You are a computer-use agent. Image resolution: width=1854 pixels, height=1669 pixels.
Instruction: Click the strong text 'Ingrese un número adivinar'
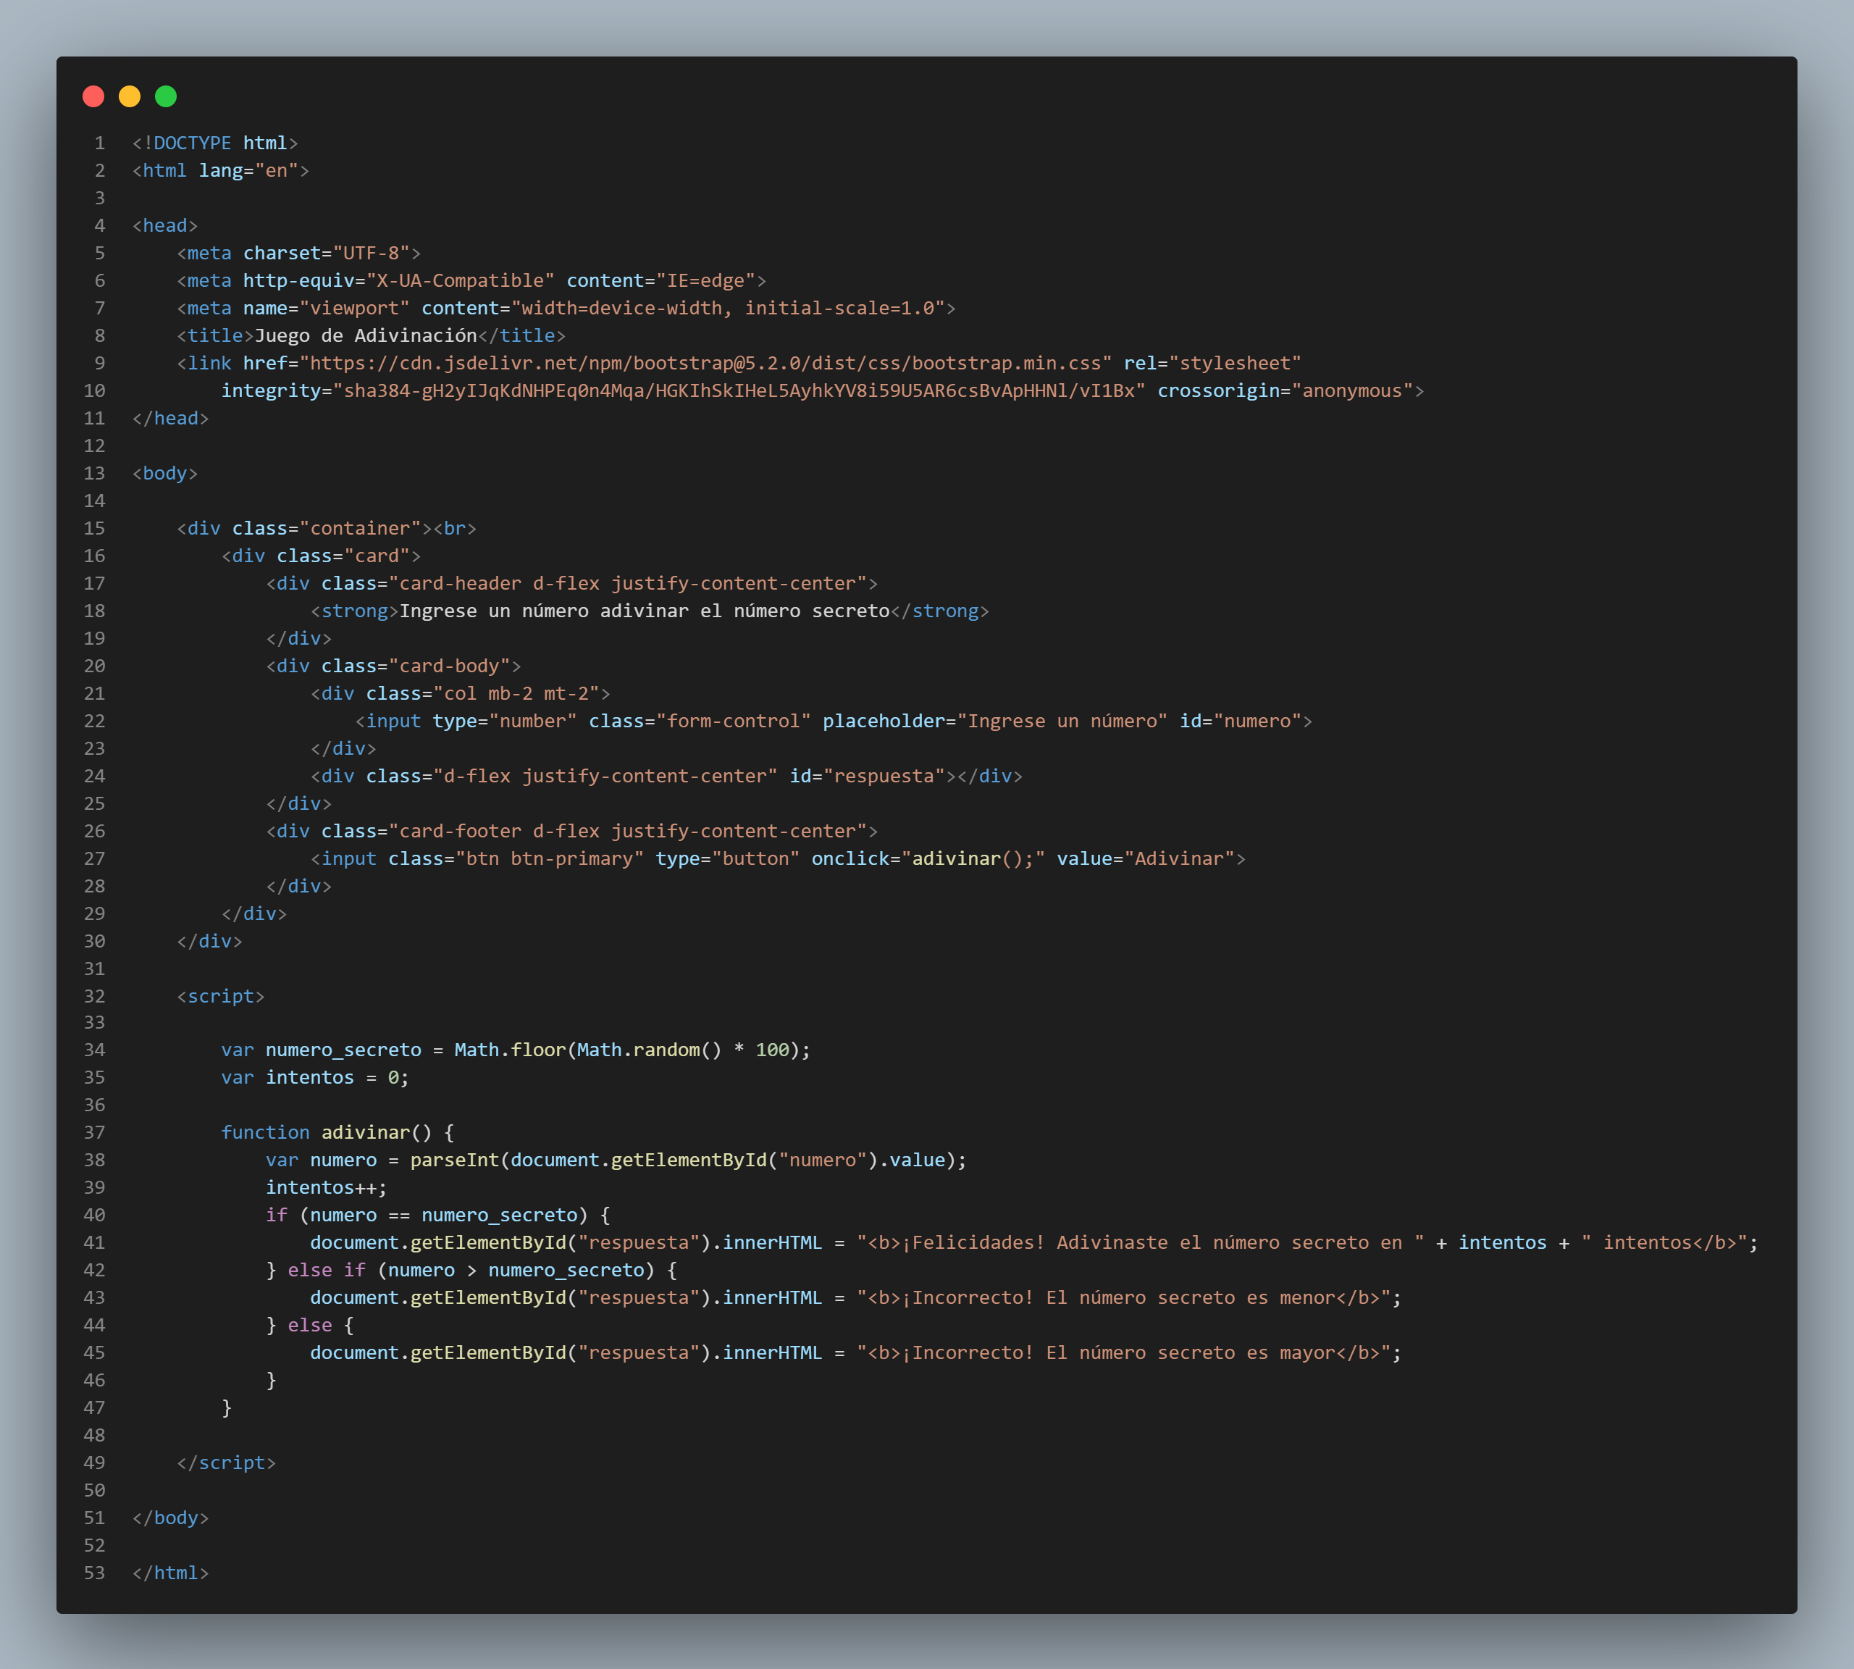click(x=544, y=611)
